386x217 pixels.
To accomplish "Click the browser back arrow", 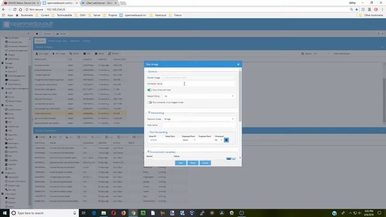I will pos(4,10).
